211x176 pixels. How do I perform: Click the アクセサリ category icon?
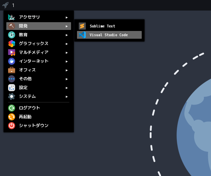tap(12, 17)
